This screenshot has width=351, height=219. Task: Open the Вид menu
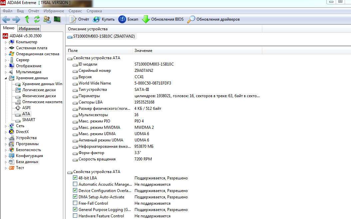point(20,11)
